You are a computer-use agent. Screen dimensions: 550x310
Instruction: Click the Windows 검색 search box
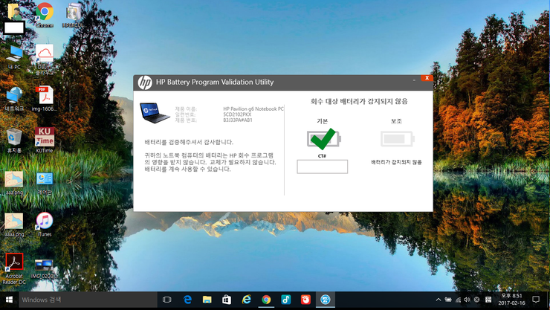(x=88, y=300)
